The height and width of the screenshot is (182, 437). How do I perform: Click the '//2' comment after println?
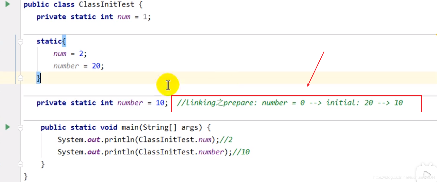226,140
